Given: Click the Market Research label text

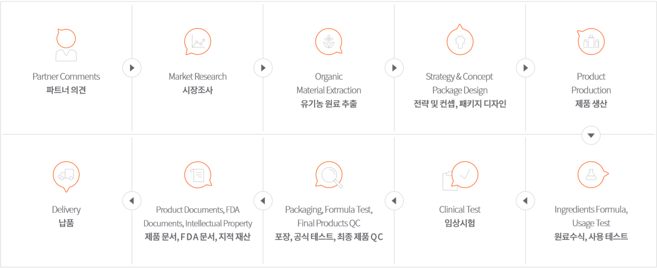Looking at the screenshot, I should (x=197, y=77).
